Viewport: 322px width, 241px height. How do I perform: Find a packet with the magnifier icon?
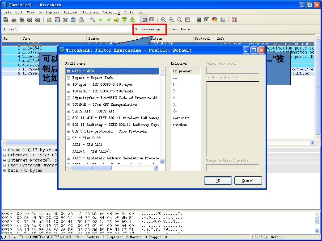coord(93,20)
